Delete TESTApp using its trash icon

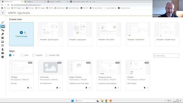pos(28,88)
